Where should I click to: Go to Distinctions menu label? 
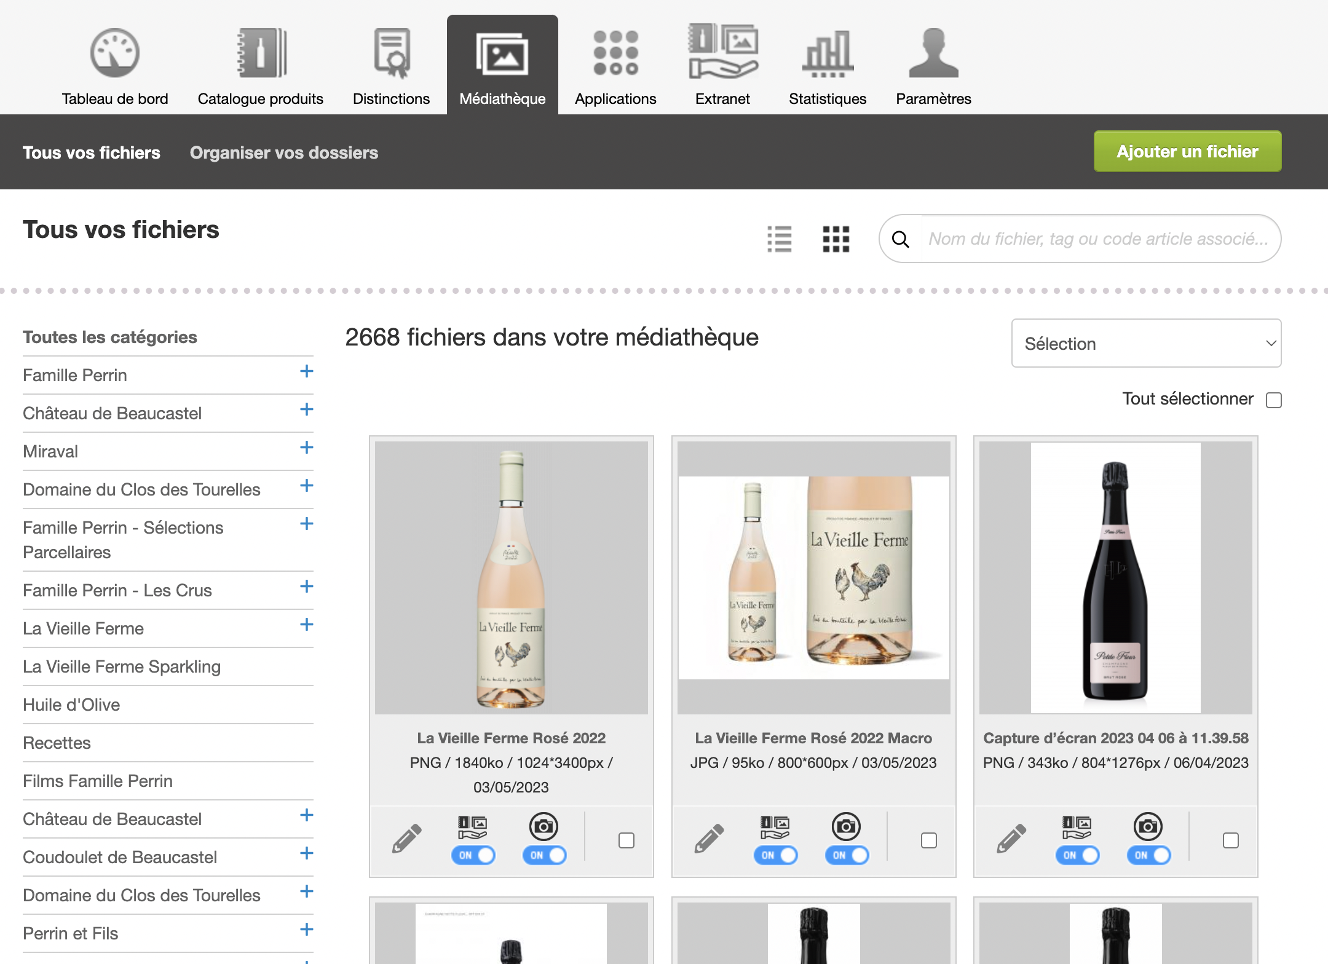392,99
